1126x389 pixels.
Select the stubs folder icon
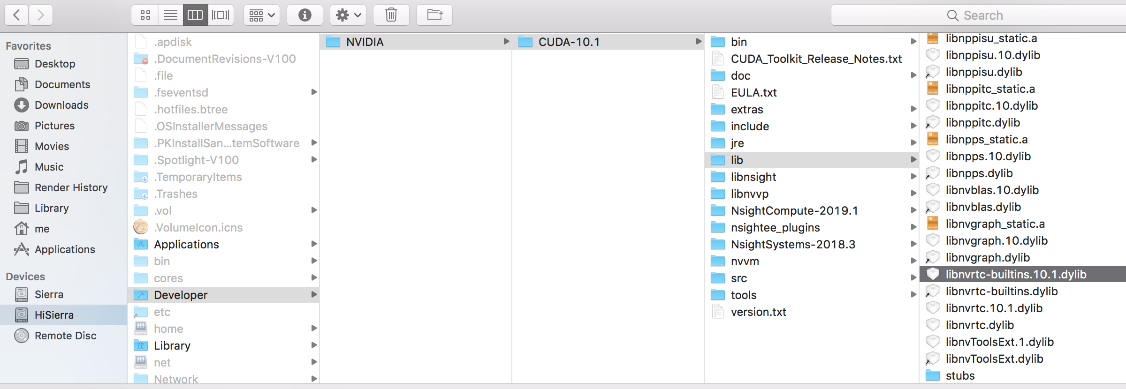click(x=933, y=375)
